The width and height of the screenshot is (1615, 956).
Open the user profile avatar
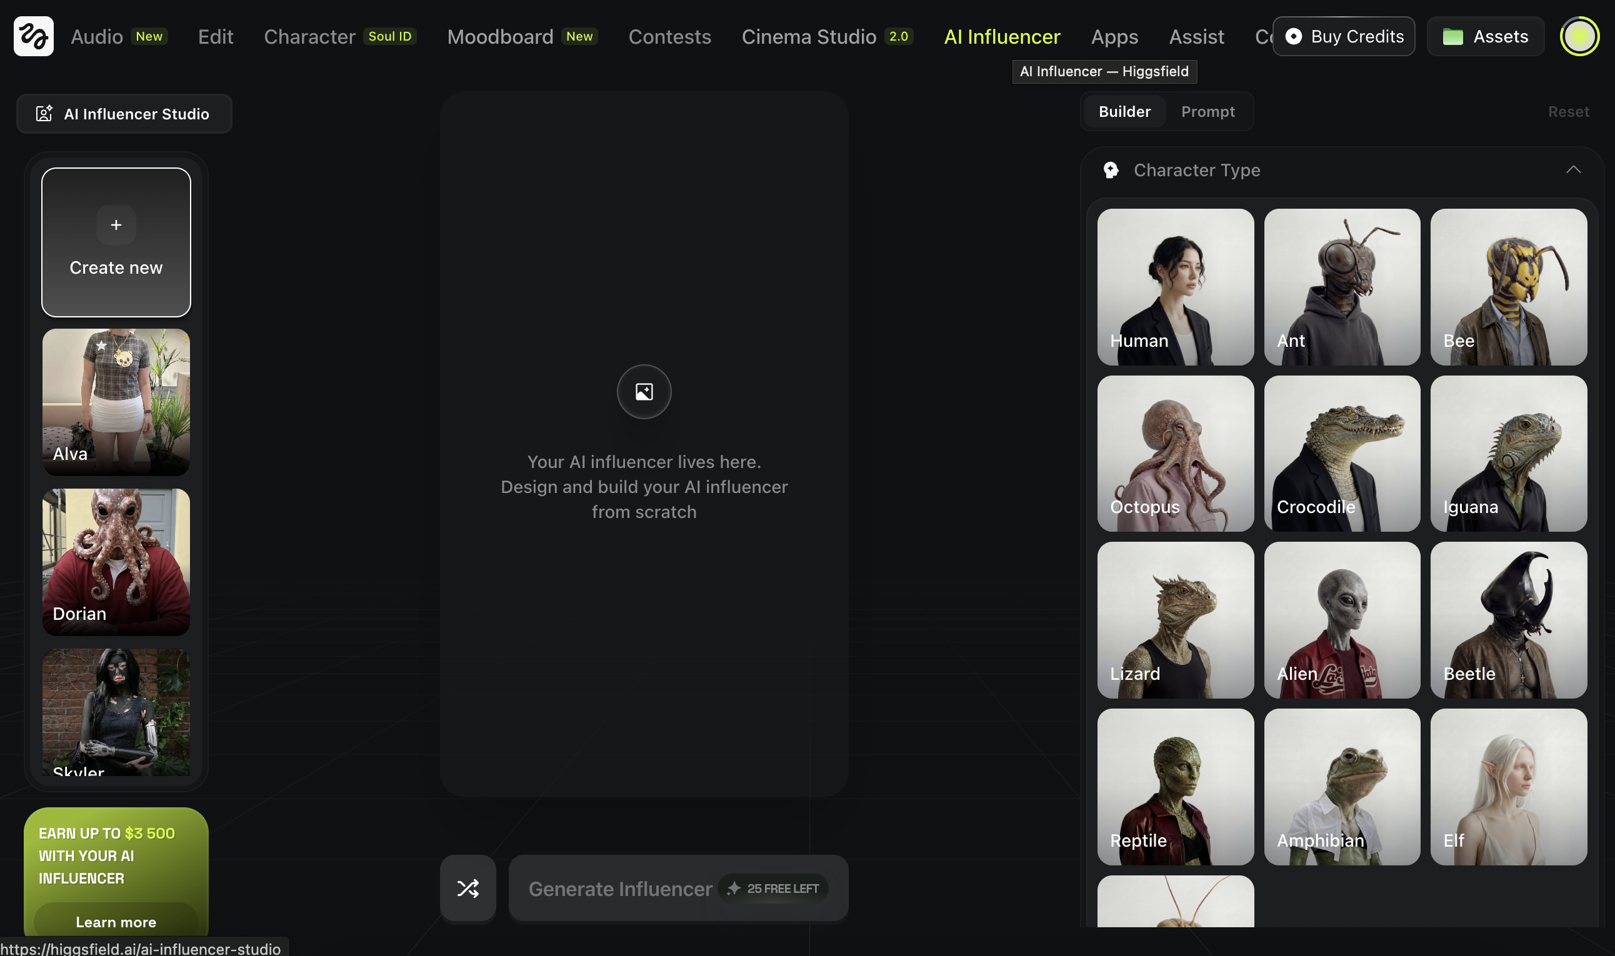coord(1579,36)
